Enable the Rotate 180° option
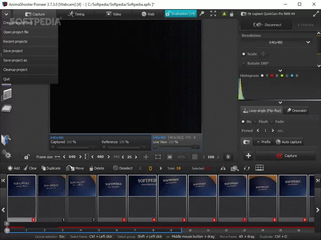The width and height of the screenshot is (321, 240). [243, 64]
